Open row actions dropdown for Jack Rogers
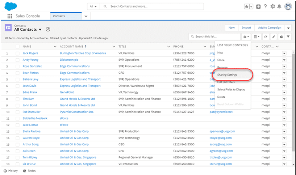 point(284,53)
